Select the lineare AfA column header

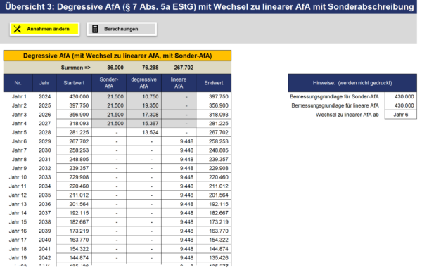(x=179, y=83)
